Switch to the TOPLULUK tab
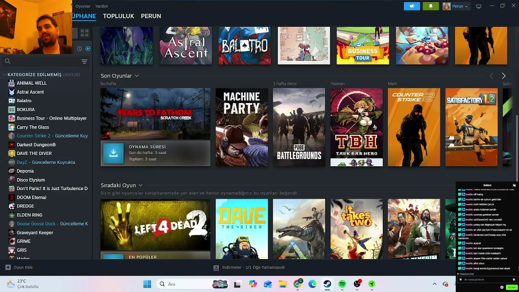Viewport: 519px width, 292px height. click(x=118, y=16)
